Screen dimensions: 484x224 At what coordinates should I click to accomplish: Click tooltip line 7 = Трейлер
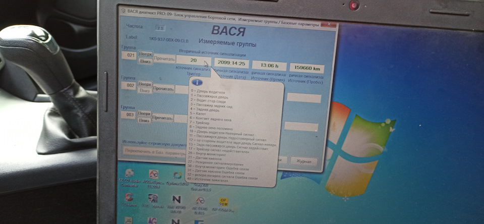[x=200, y=123]
